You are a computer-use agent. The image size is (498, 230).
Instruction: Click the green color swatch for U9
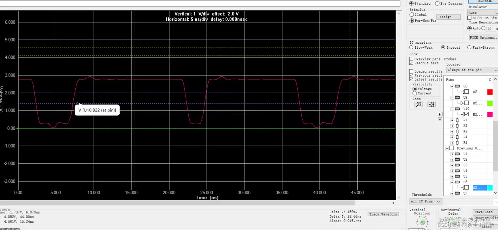tap(490, 103)
